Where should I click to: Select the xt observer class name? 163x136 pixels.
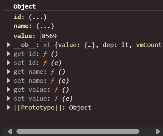click(x=47, y=45)
